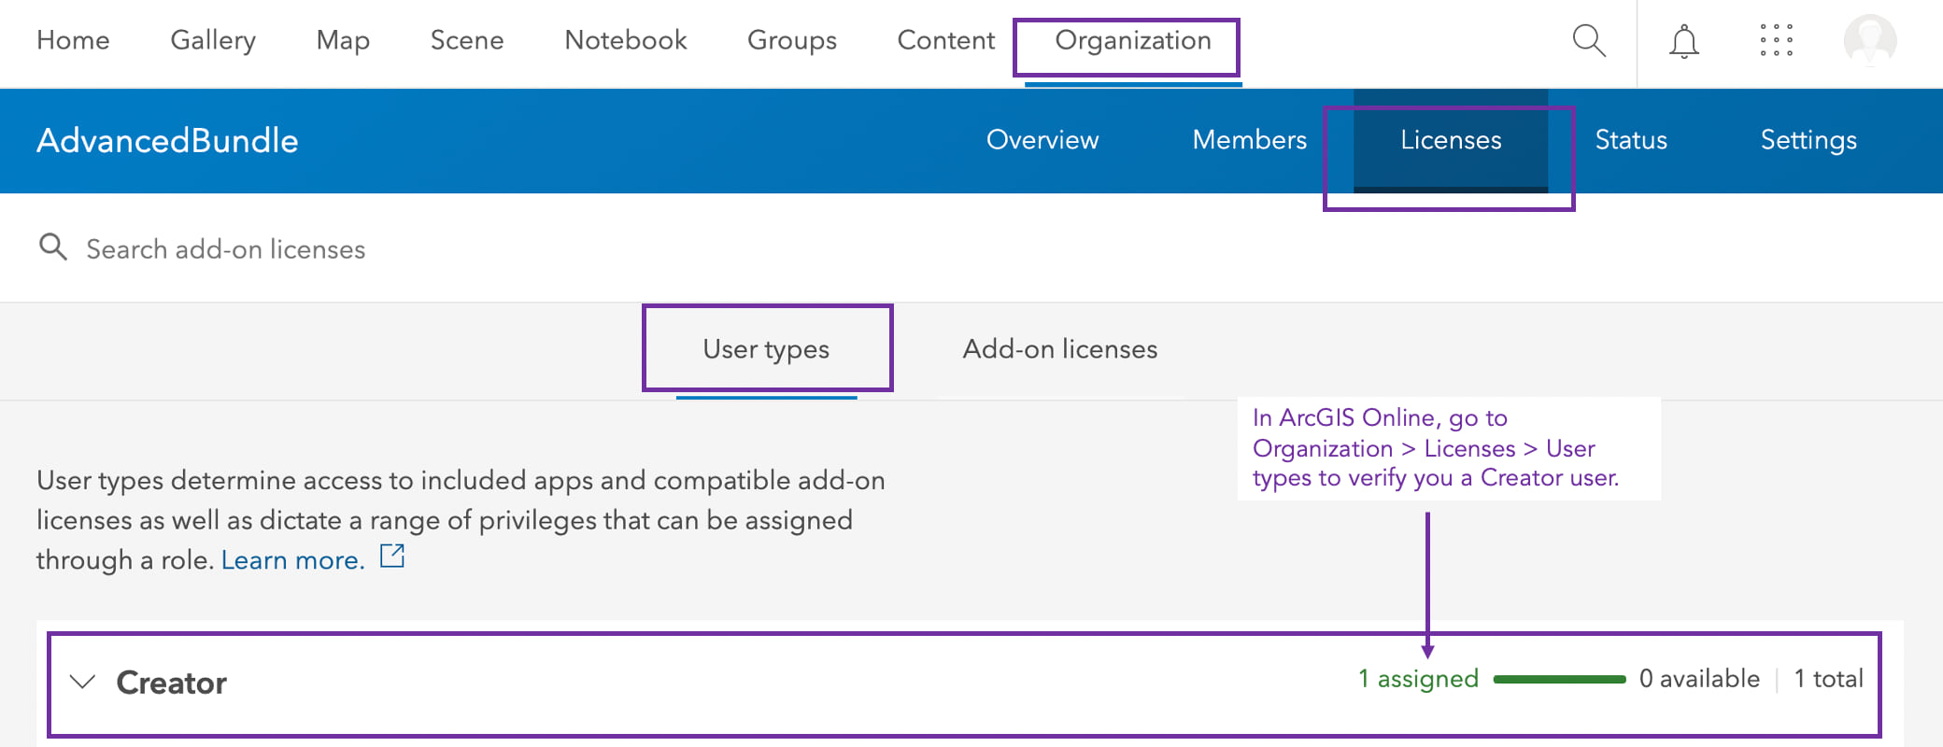Viewport: 1943px width, 747px height.
Task: Open organization Settings tab
Action: pos(1808,140)
